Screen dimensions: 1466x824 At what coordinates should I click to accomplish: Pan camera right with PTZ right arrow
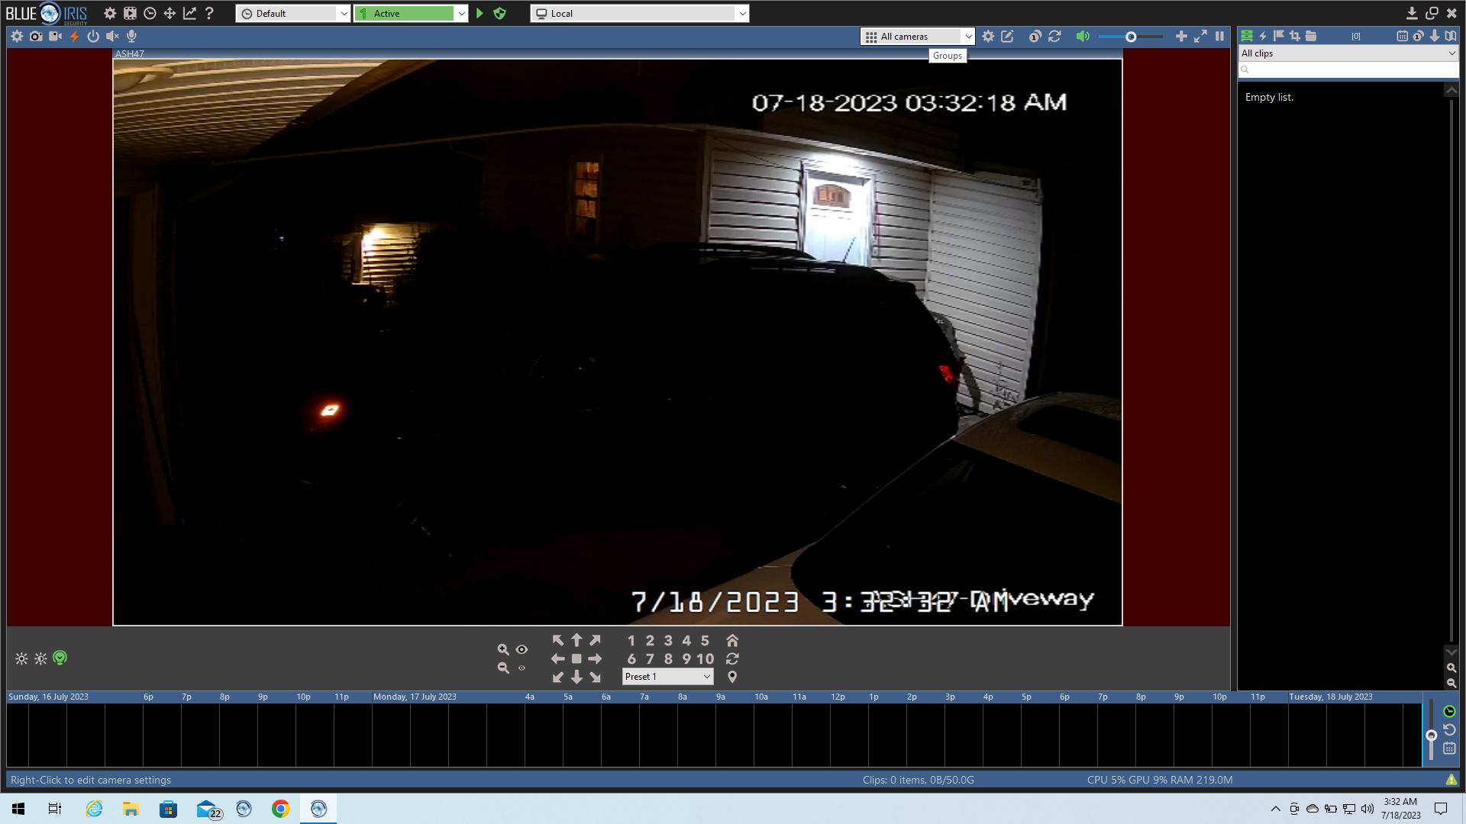coord(595,658)
